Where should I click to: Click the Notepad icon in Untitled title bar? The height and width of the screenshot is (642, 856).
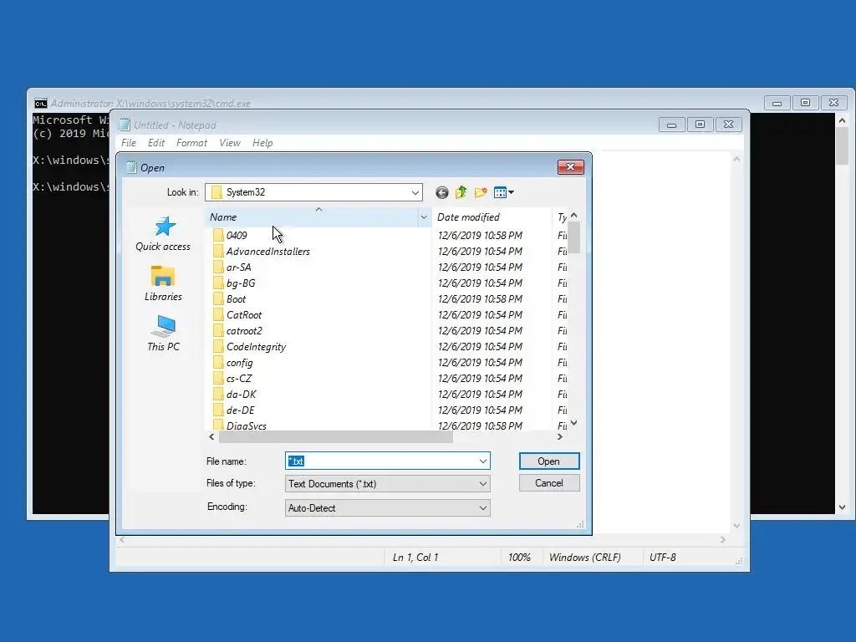coord(125,125)
